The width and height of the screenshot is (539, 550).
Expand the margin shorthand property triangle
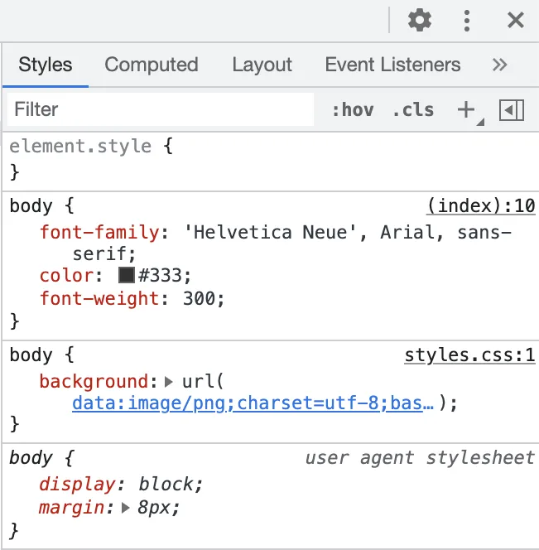coord(125,508)
